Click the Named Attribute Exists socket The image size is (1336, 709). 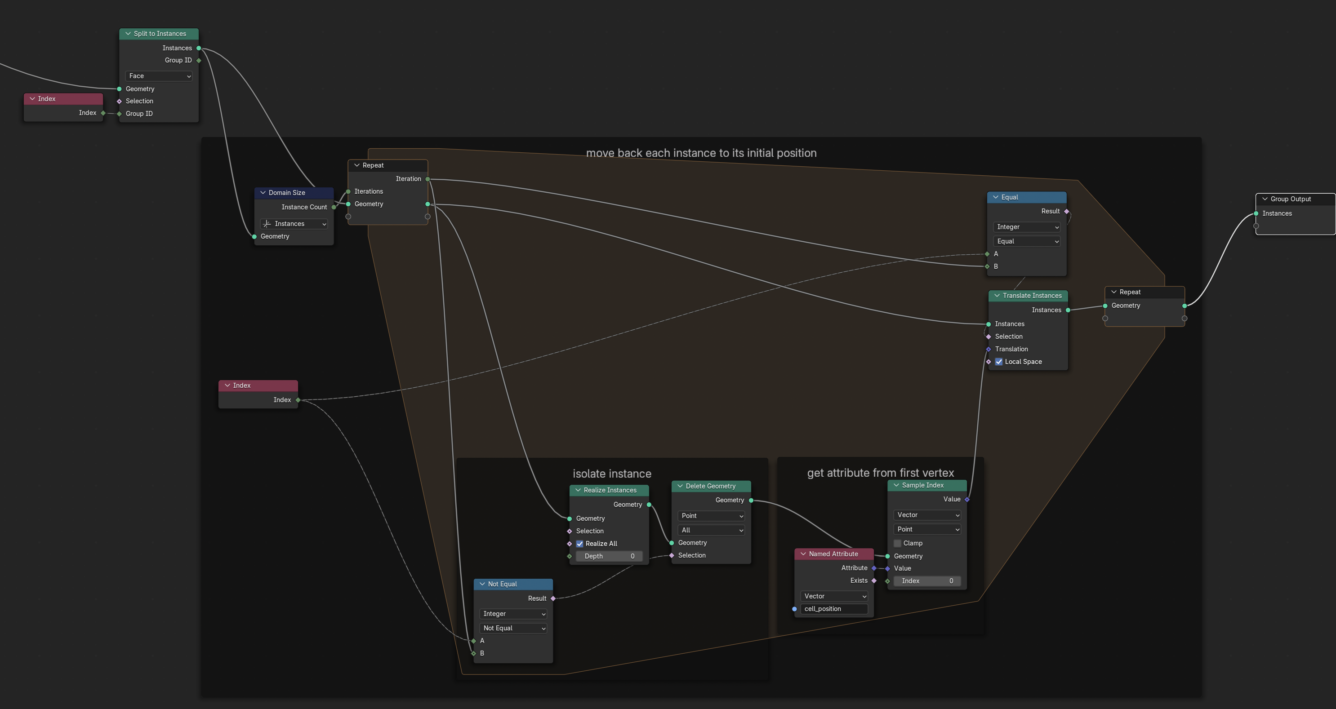tap(874, 581)
